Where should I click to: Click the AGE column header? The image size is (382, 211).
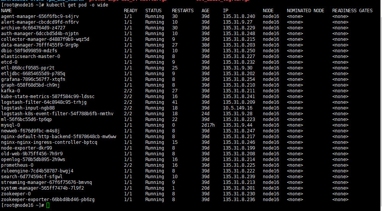click(205, 11)
